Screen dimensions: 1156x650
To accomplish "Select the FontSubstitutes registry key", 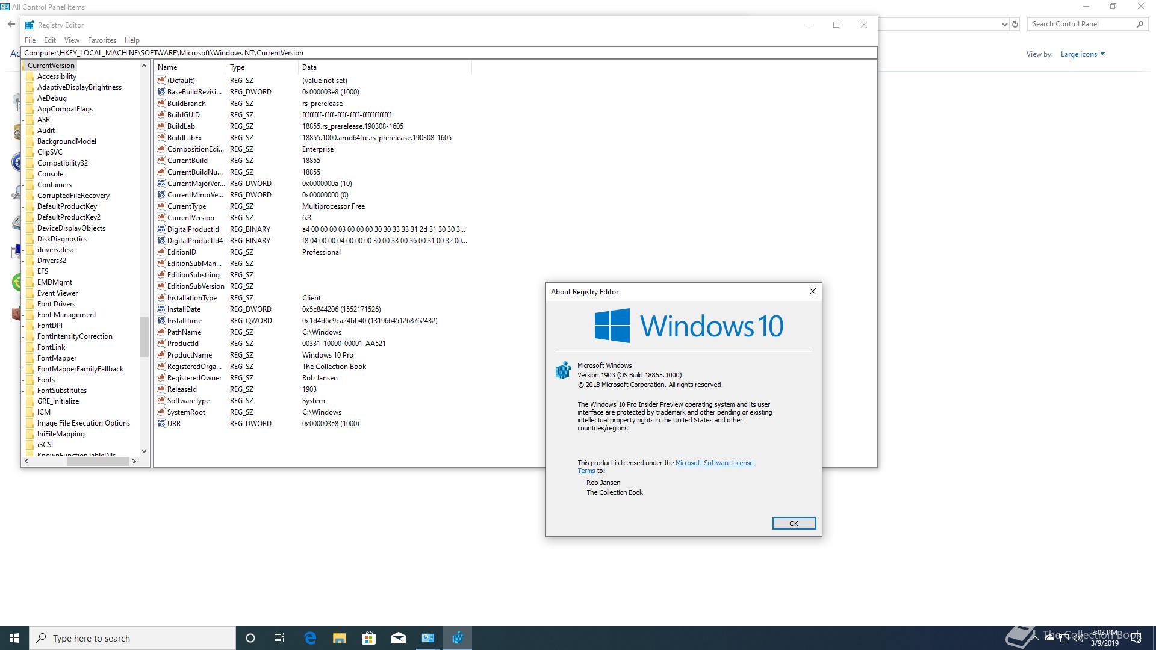I will [x=62, y=391].
